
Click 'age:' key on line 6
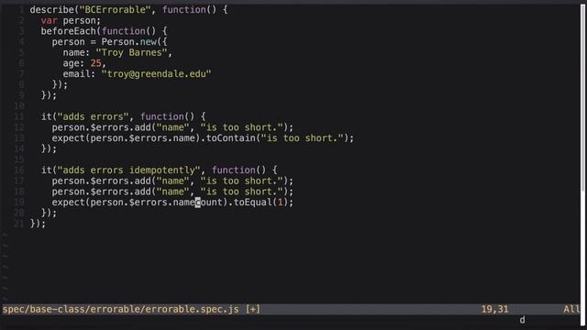(73, 63)
